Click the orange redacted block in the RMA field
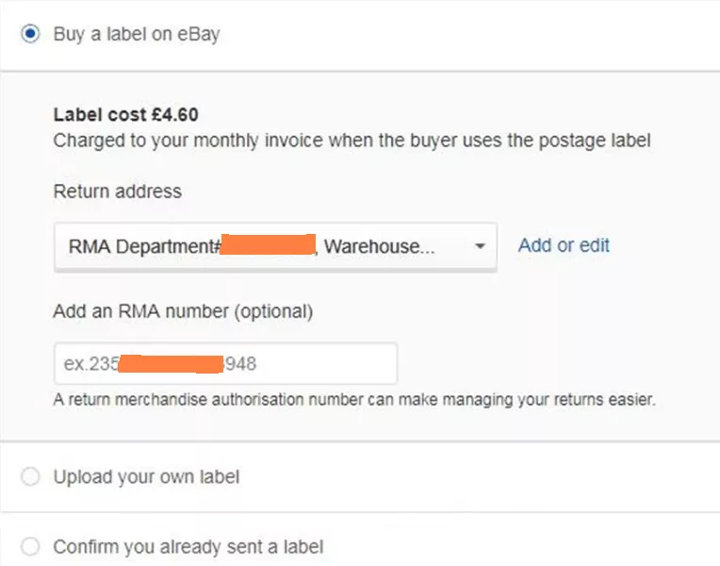 (x=171, y=363)
